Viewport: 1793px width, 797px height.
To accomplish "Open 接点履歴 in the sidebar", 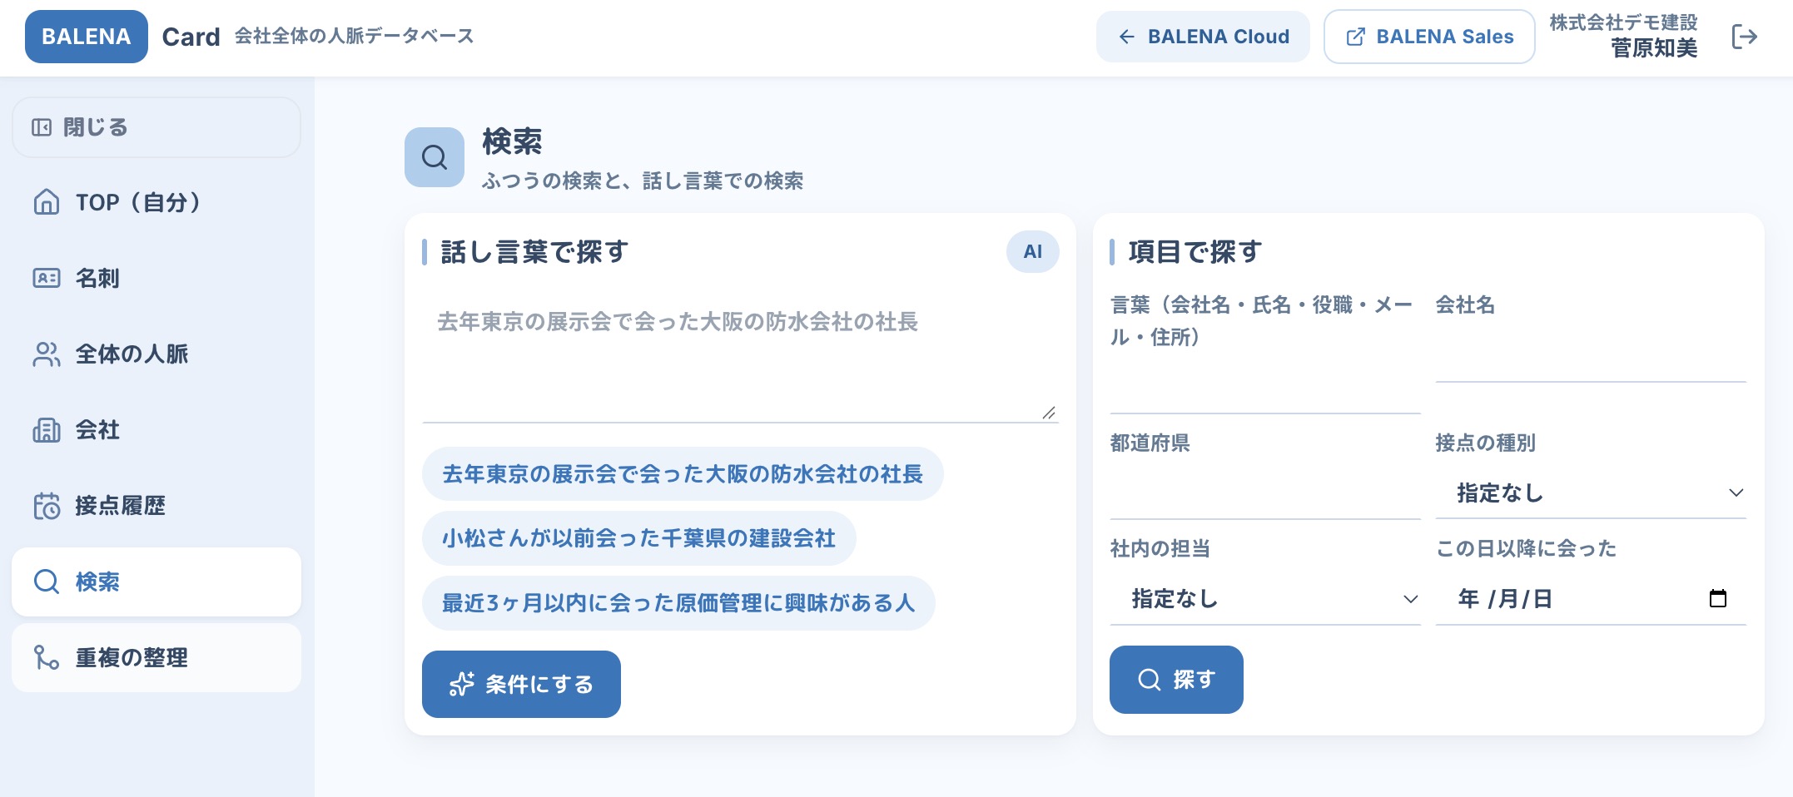I will pos(156,505).
